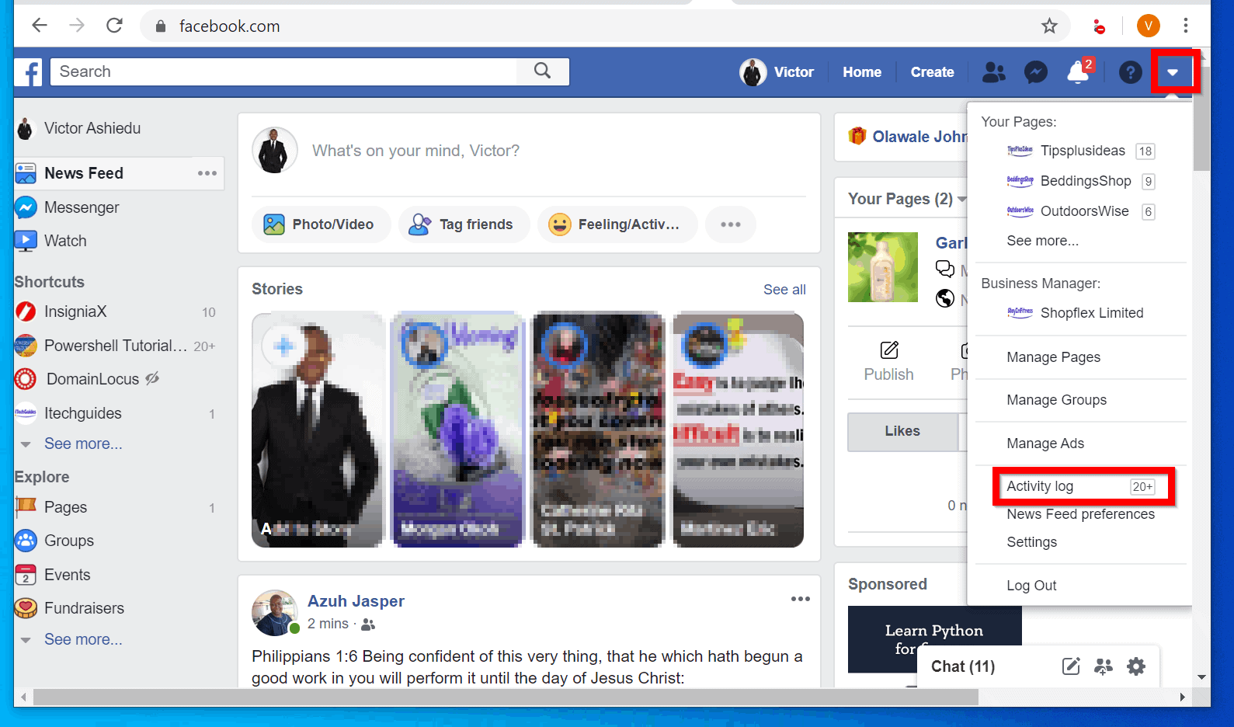Click Log Out
Screen dimensions: 1234x727
1031,586
